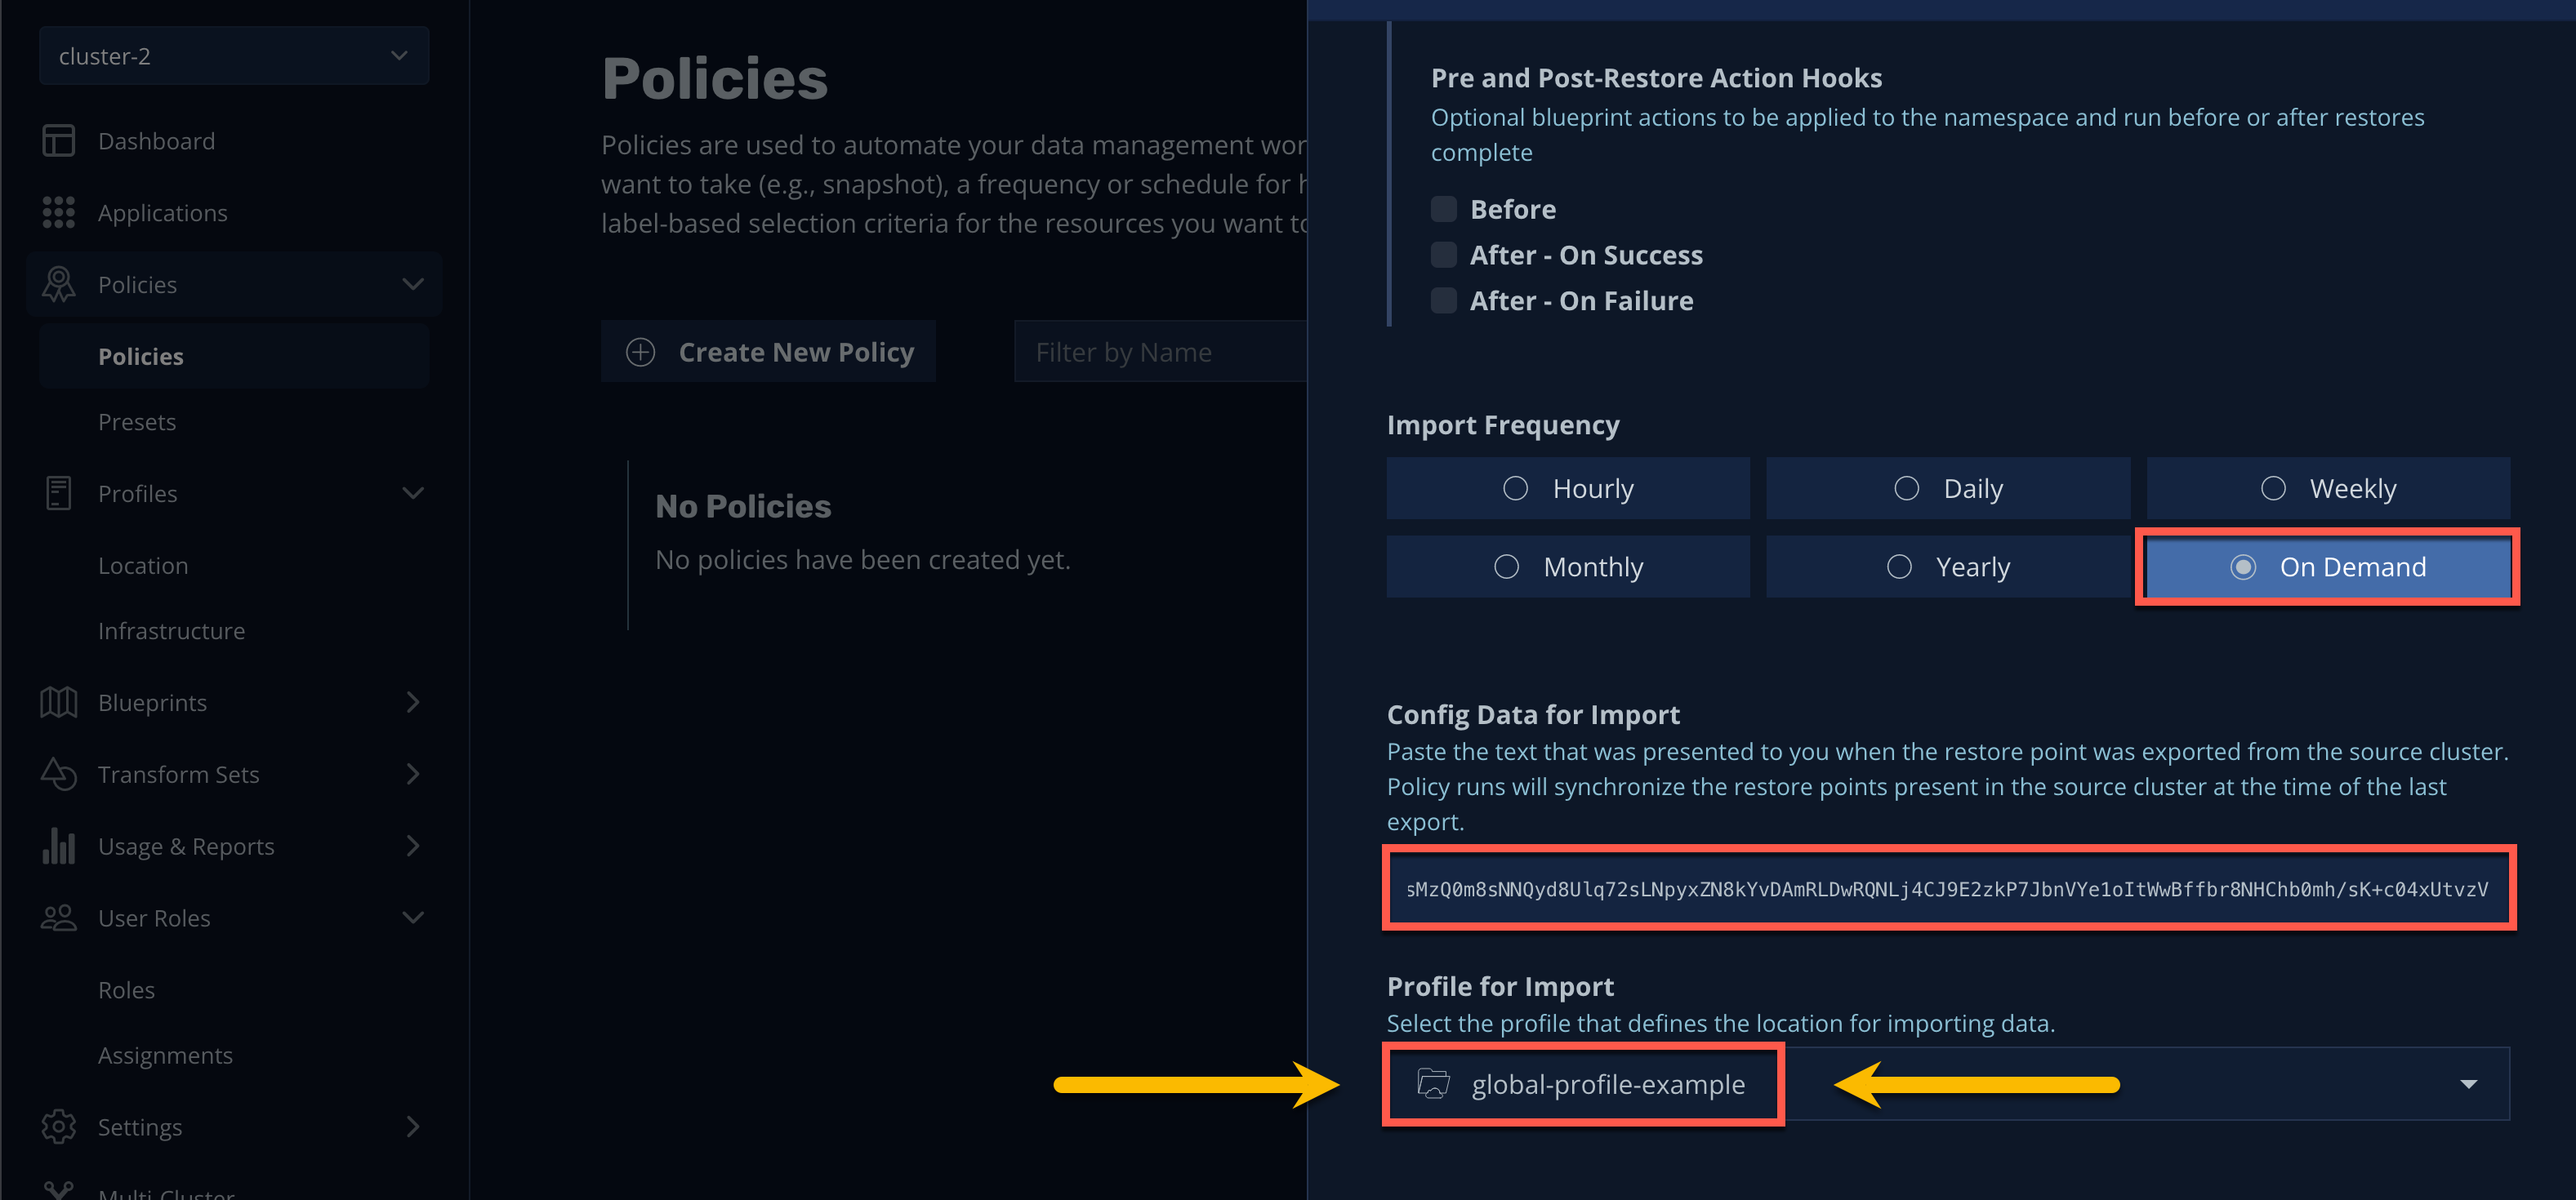The height and width of the screenshot is (1200, 2576).
Task: Click the Applications grid icon
Action: (58, 213)
